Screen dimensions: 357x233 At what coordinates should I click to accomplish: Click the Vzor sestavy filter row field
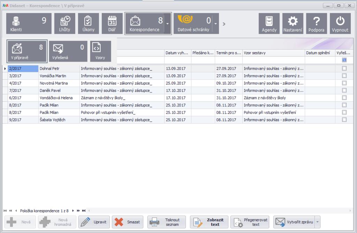(273, 60)
